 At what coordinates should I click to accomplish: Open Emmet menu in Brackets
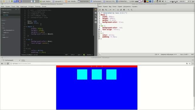click(x=44, y=6)
